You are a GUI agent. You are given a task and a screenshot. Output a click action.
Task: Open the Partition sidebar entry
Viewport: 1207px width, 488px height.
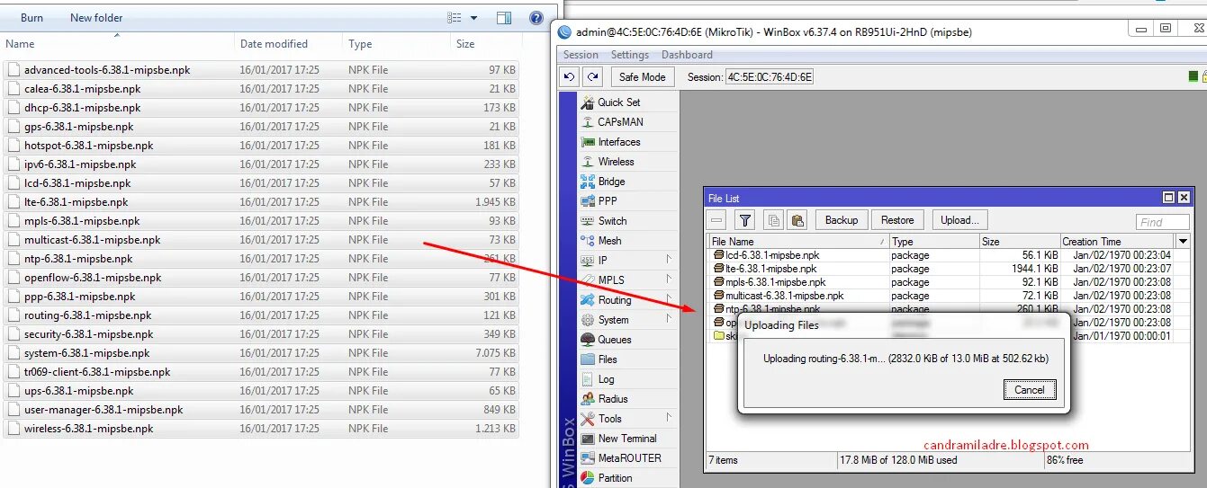pos(615,478)
